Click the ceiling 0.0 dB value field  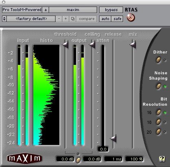tap(92, 159)
